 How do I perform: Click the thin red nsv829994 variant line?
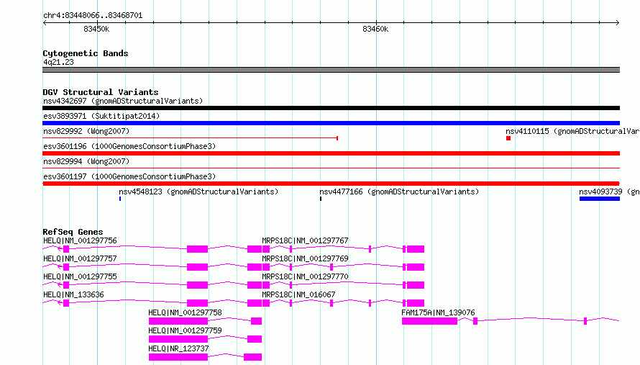point(331,168)
